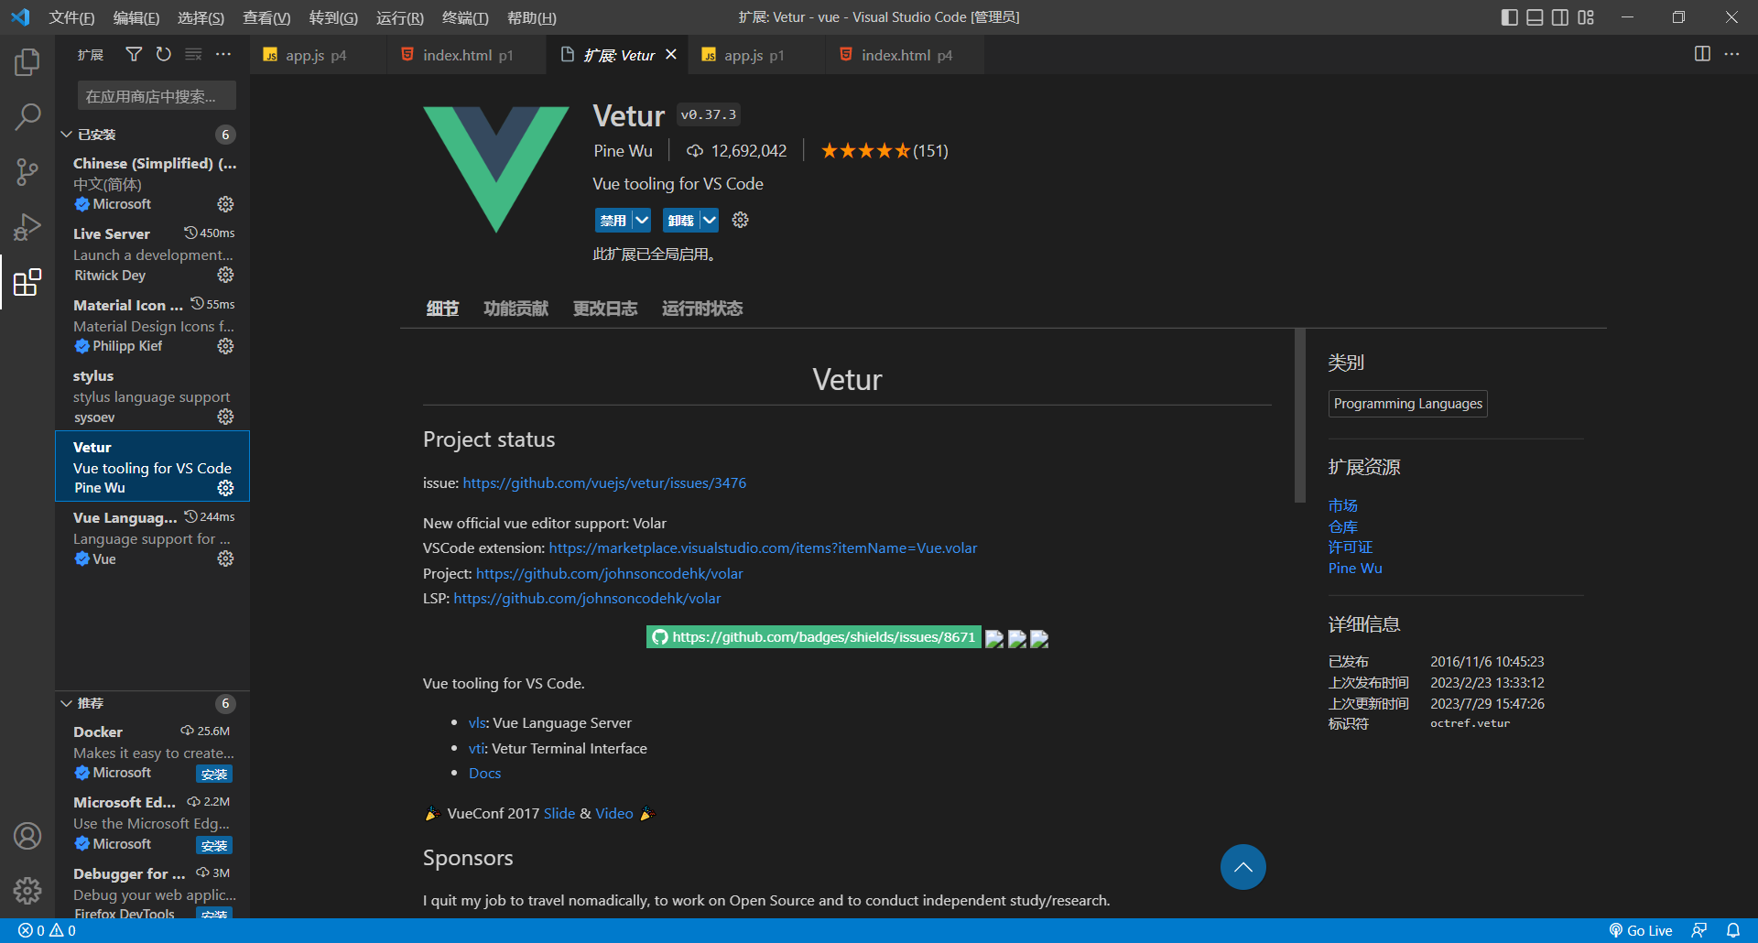Install the Docker extension
1758x943 pixels.
[x=214, y=774]
